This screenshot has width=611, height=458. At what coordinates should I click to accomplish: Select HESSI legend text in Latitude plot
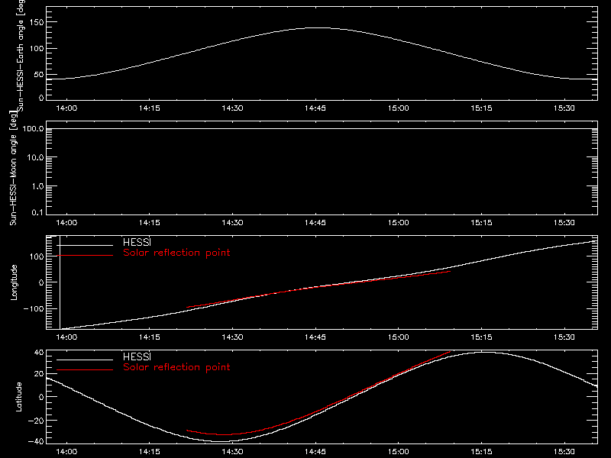[137, 356]
